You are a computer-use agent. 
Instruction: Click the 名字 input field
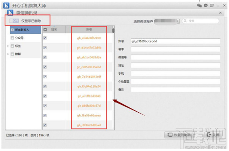(176, 49)
